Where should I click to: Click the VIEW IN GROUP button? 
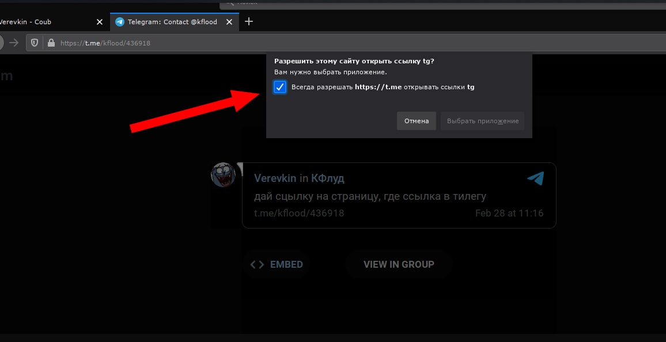tap(399, 264)
